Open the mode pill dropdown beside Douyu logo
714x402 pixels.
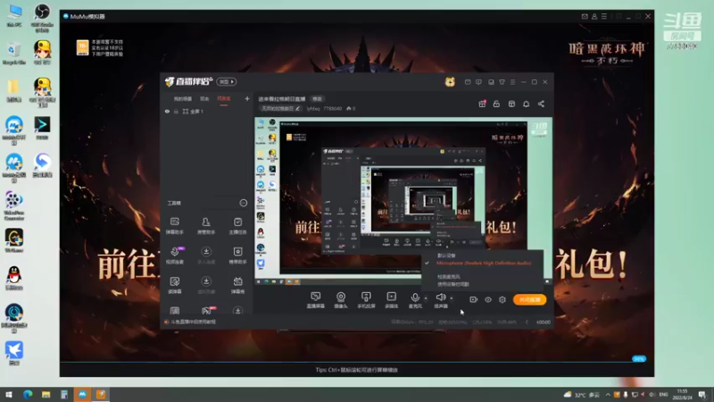coord(227,81)
